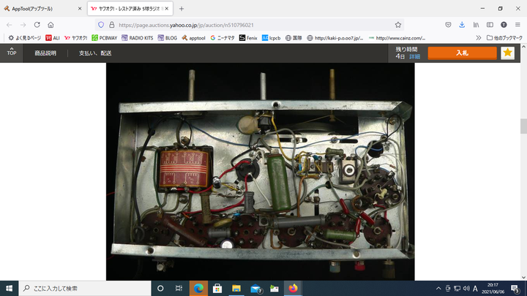The width and height of the screenshot is (527, 296).
Task: Open the Firefox hamburger menu
Action: tap(517, 24)
